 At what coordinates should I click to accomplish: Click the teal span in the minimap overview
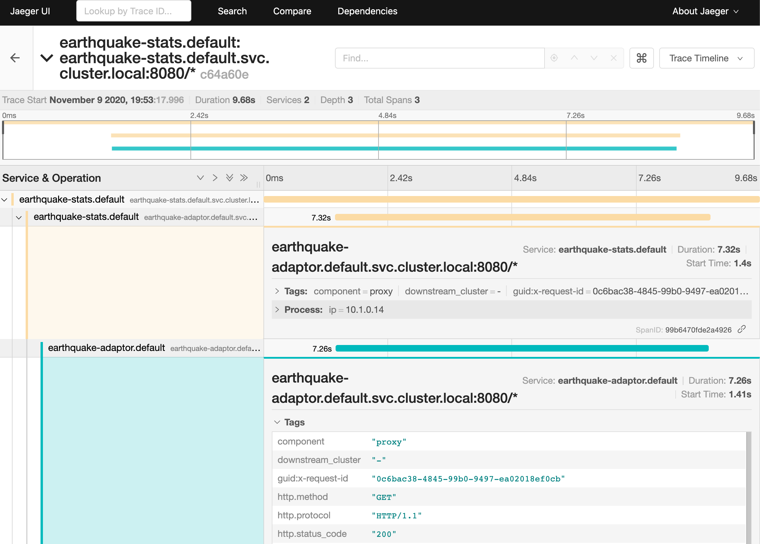click(x=394, y=148)
